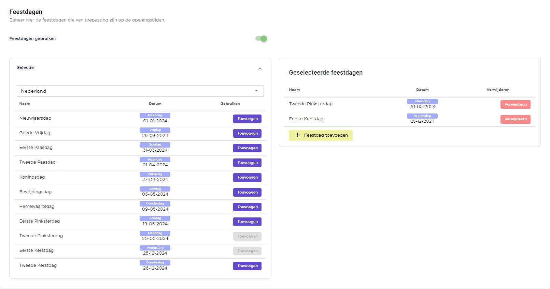Click the Goede Vrijdag name in list
The height and width of the screenshot is (289, 550).
[35, 133]
